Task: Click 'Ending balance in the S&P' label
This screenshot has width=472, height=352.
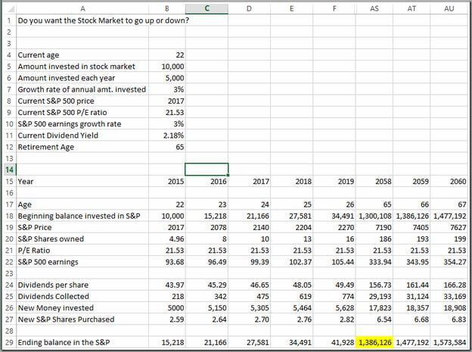Action: coord(64,343)
